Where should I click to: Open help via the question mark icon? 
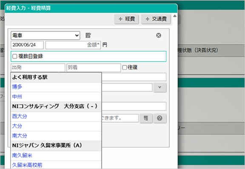(x=160, y=118)
